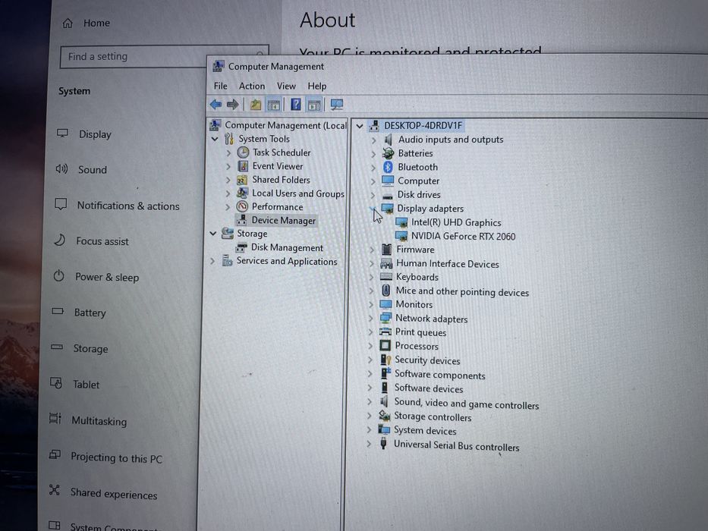Open Tablet settings in Settings sidebar
This screenshot has height=531, width=708.
[x=86, y=385]
